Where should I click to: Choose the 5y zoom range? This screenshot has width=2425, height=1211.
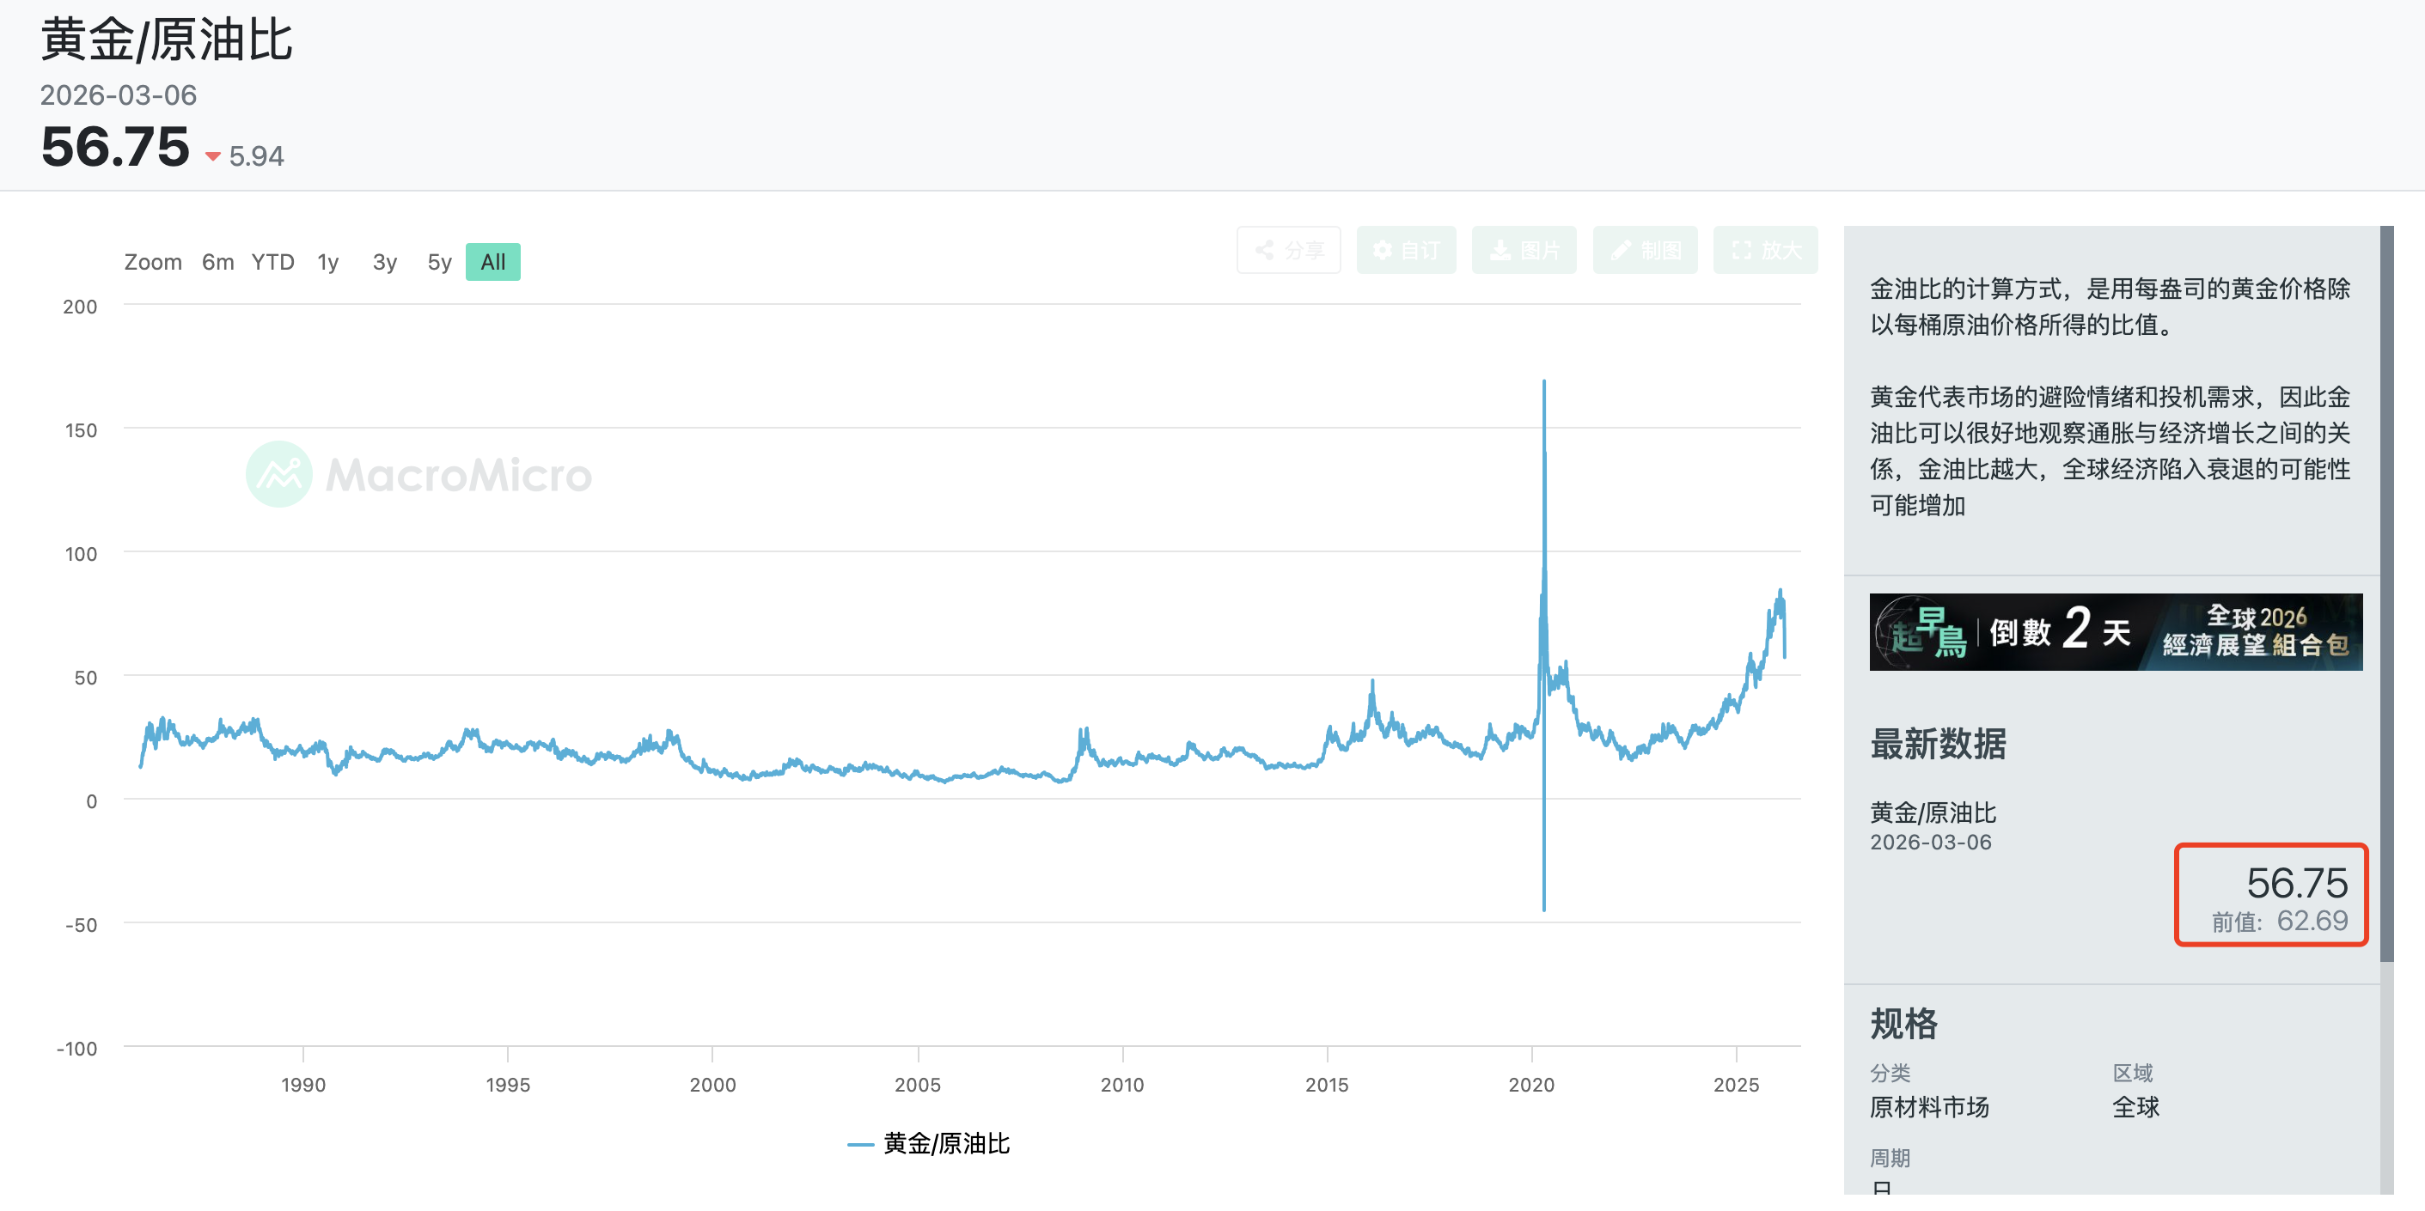(x=439, y=263)
